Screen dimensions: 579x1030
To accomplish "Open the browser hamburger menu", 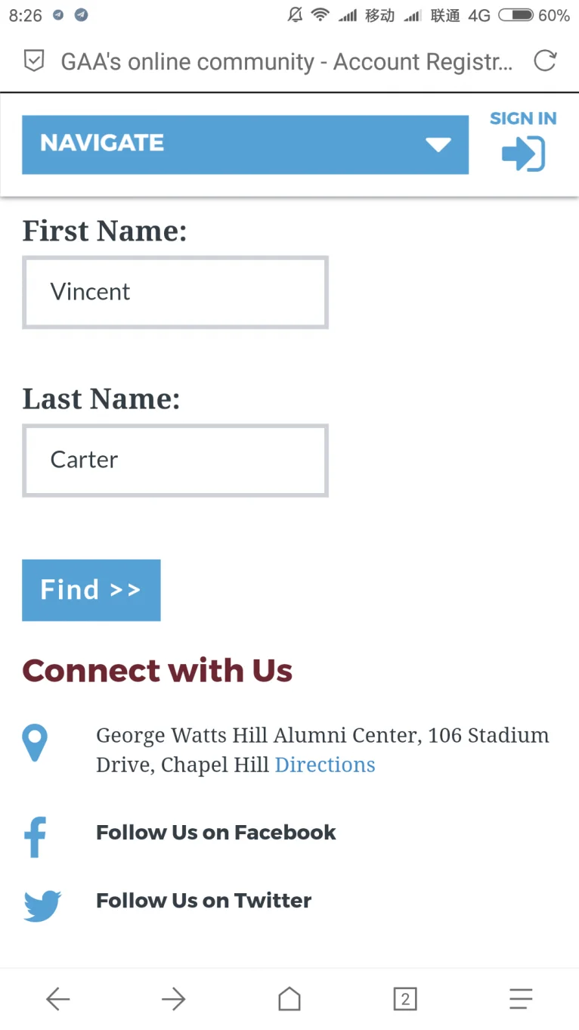I will [x=521, y=999].
